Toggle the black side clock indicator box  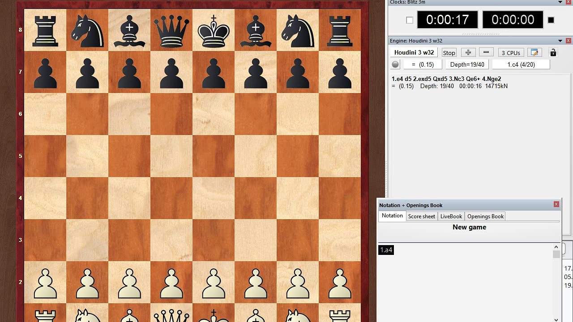pyautogui.click(x=551, y=20)
